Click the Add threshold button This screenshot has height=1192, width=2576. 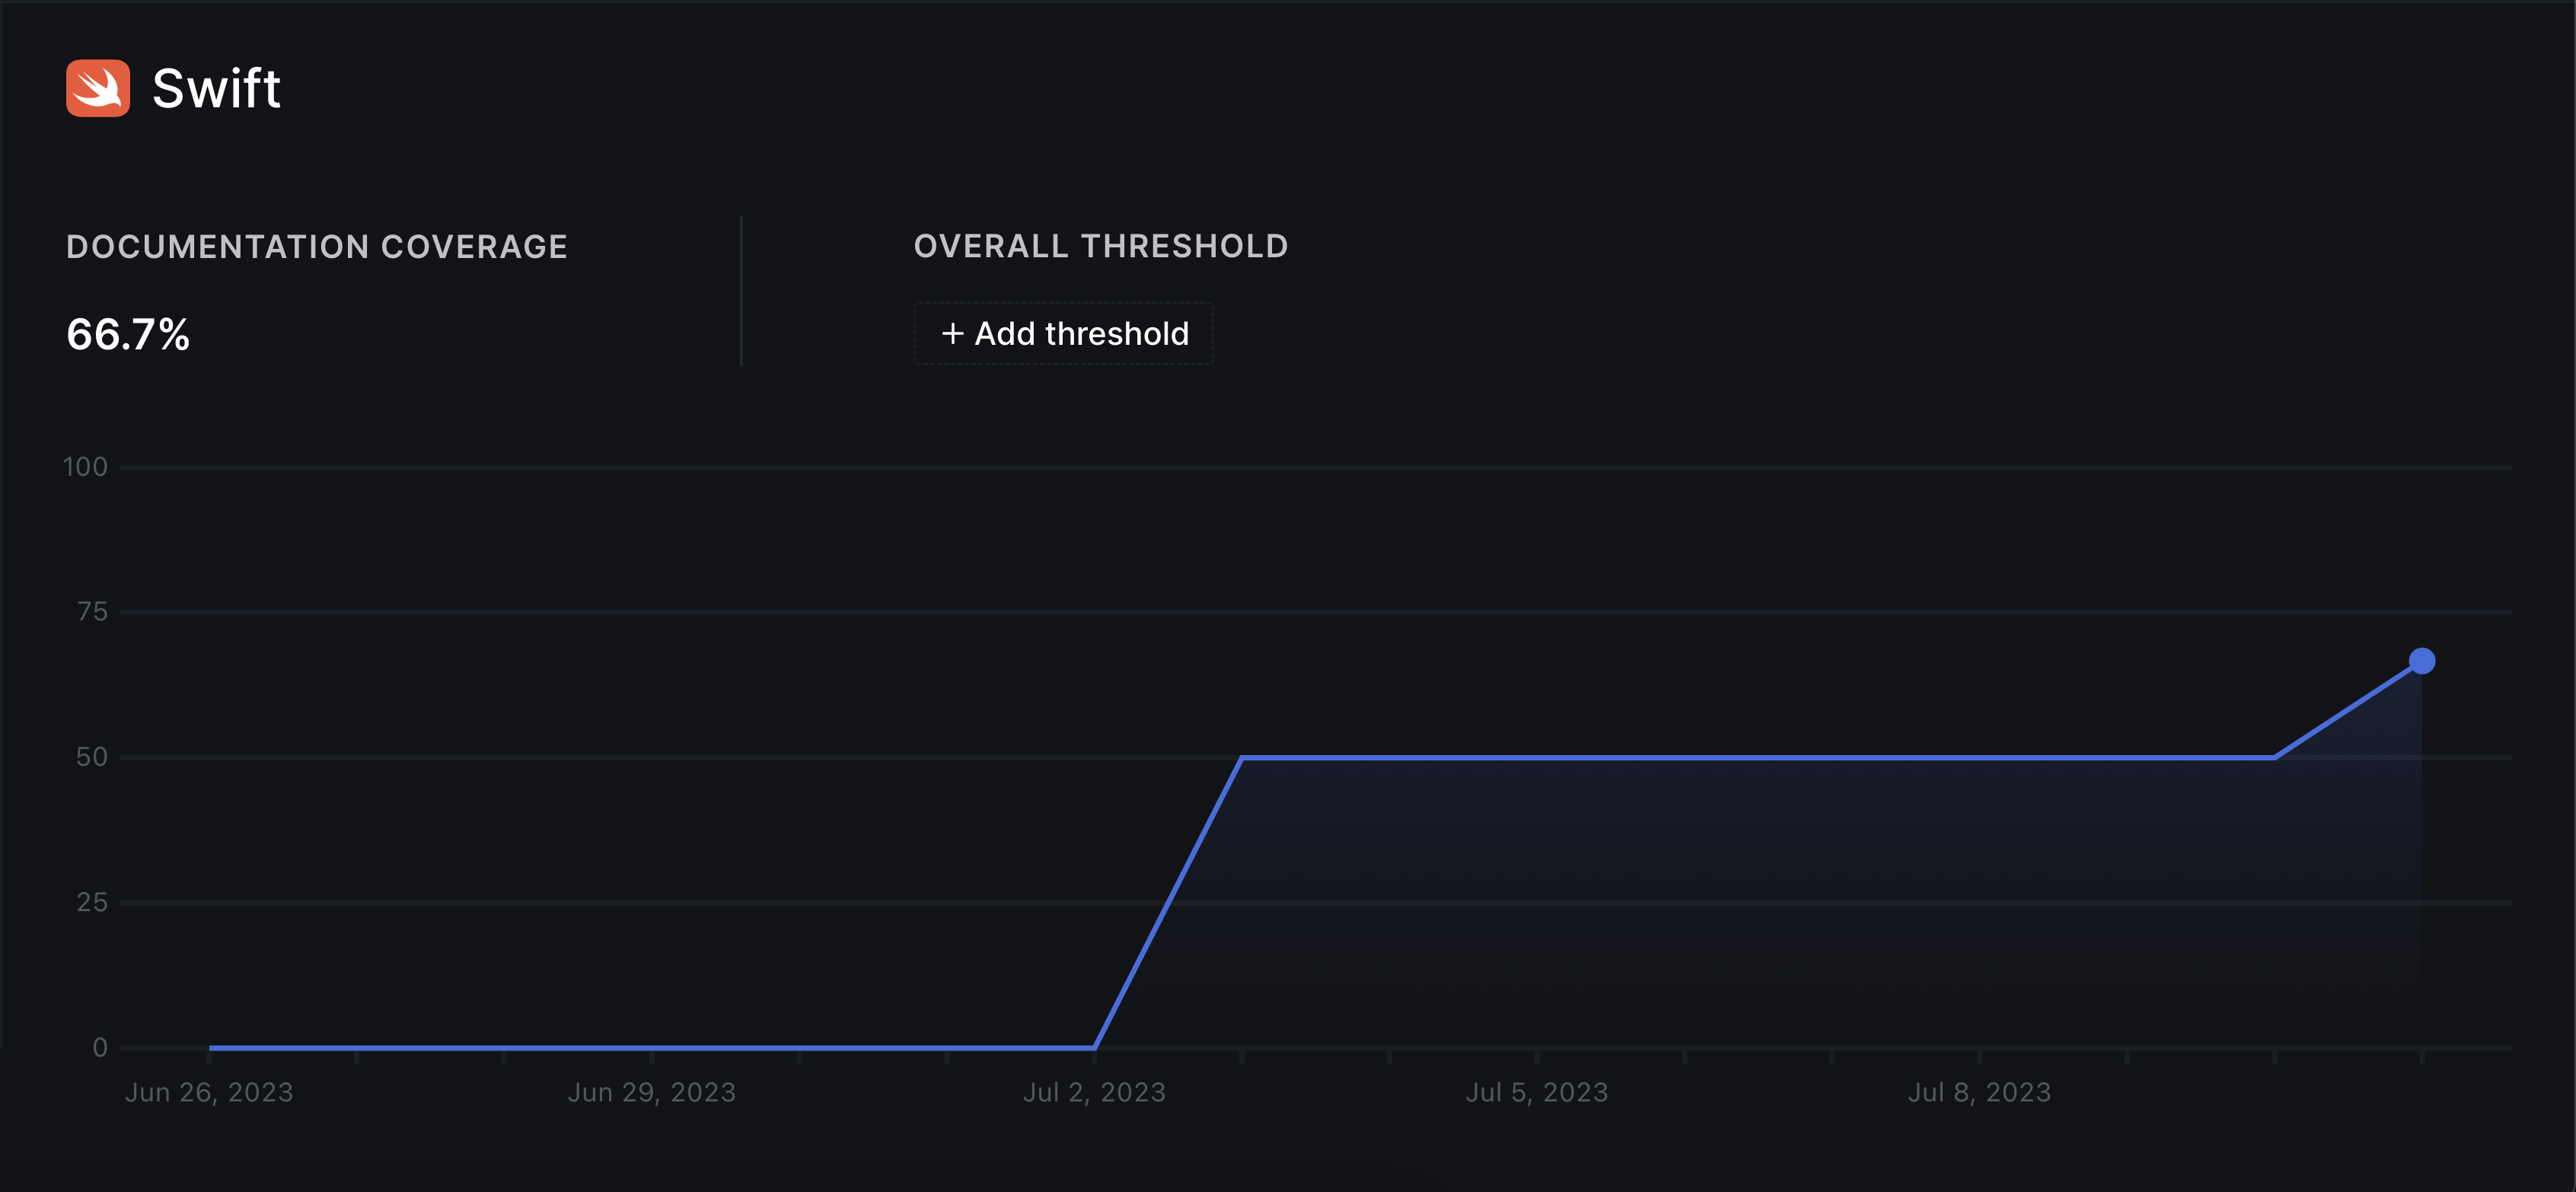1063,333
